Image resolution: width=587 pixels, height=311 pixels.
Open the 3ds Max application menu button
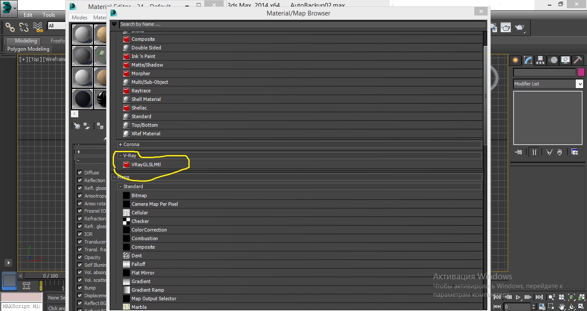(9, 8)
